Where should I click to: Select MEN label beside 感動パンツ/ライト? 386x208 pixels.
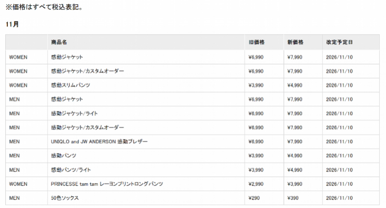pyautogui.click(x=14, y=170)
